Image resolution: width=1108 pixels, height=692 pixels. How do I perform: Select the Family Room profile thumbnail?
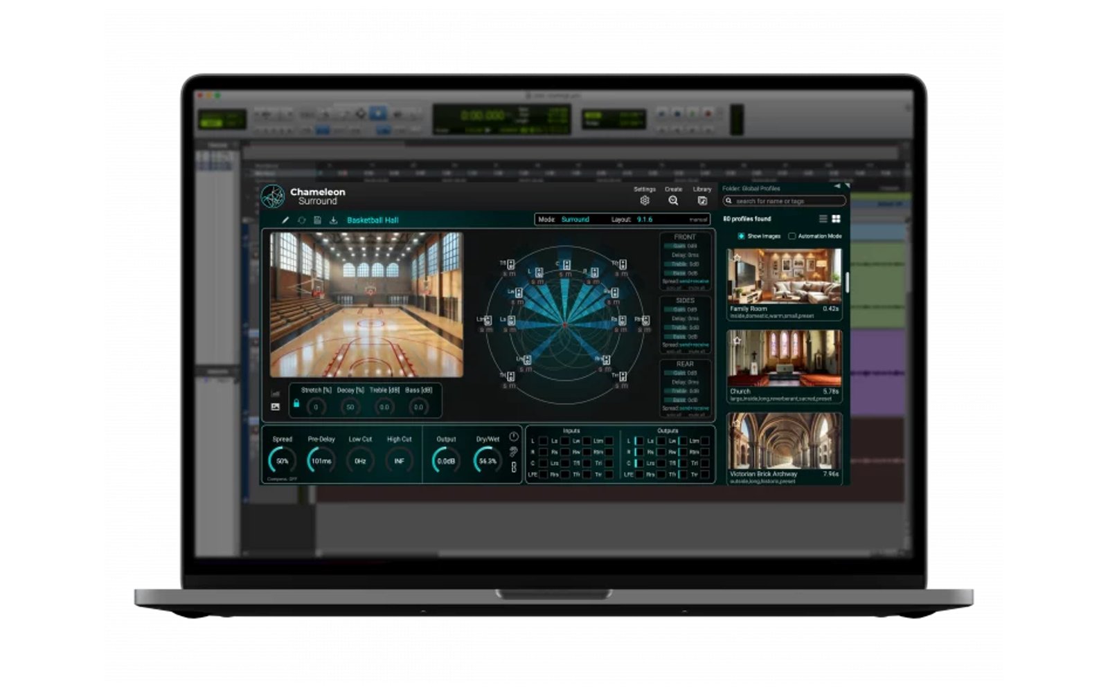click(784, 276)
